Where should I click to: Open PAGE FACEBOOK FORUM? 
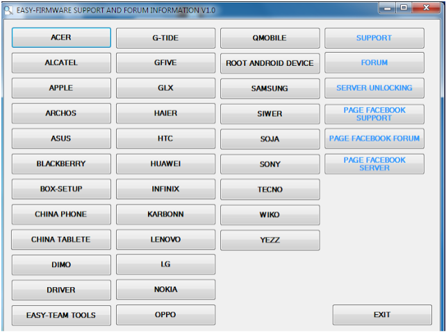[374, 139]
